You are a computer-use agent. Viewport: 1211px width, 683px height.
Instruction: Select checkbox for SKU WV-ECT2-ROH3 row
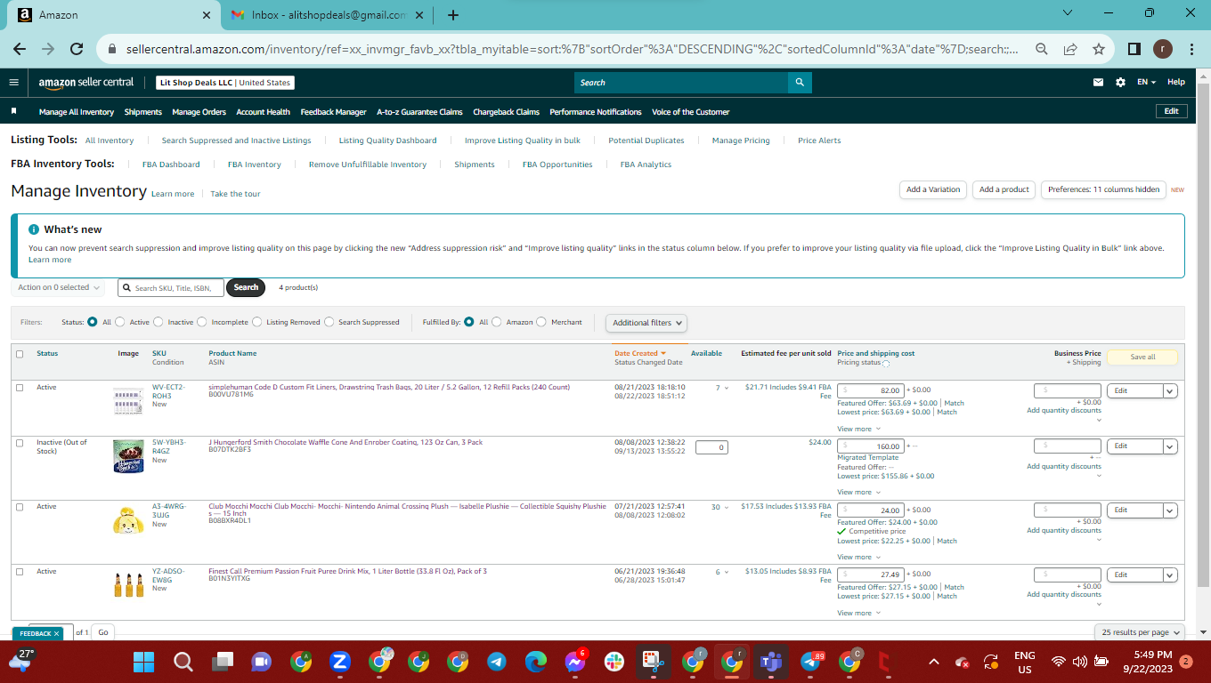click(x=20, y=388)
